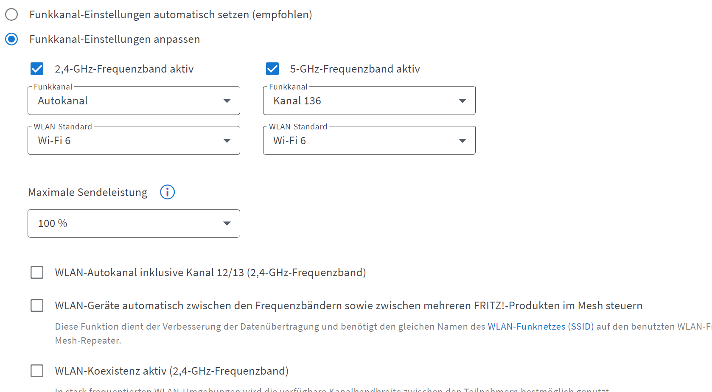Open the Maximale Sendeleistung 100 % dropdown
The height and width of the screenshot is (392, 712).
pyautogui.click(x=134, y=223)
